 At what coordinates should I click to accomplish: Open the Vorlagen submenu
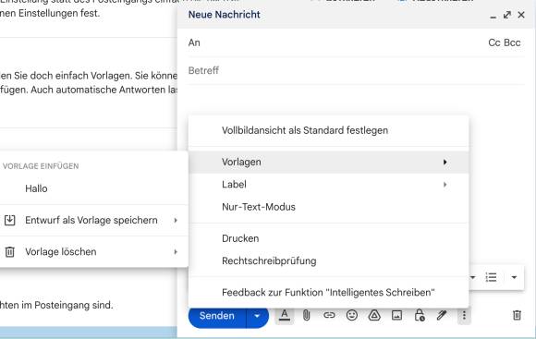click(x=328, y=162)
